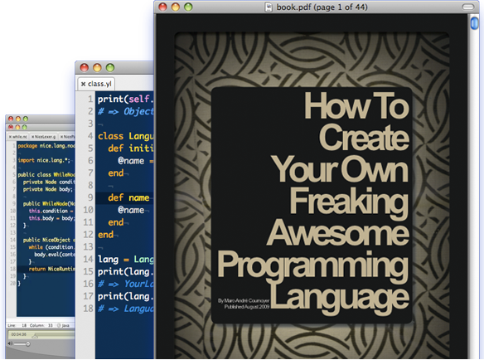Click the 00:04:36 elapsed time display
484x360 pixels.
(19, 334)
